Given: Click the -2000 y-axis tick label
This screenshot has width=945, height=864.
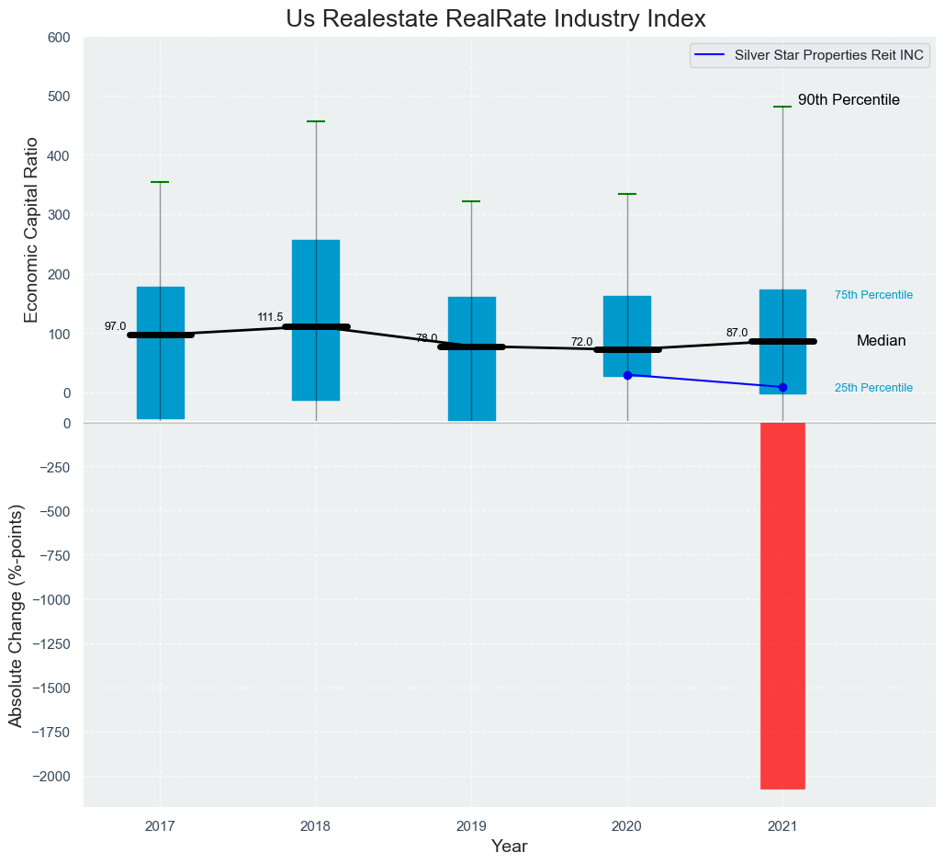Looking at the screenshot, I should pos(51,777).
